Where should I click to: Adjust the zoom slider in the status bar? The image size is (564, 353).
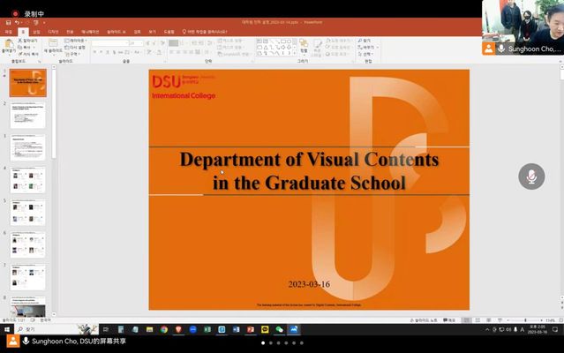(x=519, y=319)
